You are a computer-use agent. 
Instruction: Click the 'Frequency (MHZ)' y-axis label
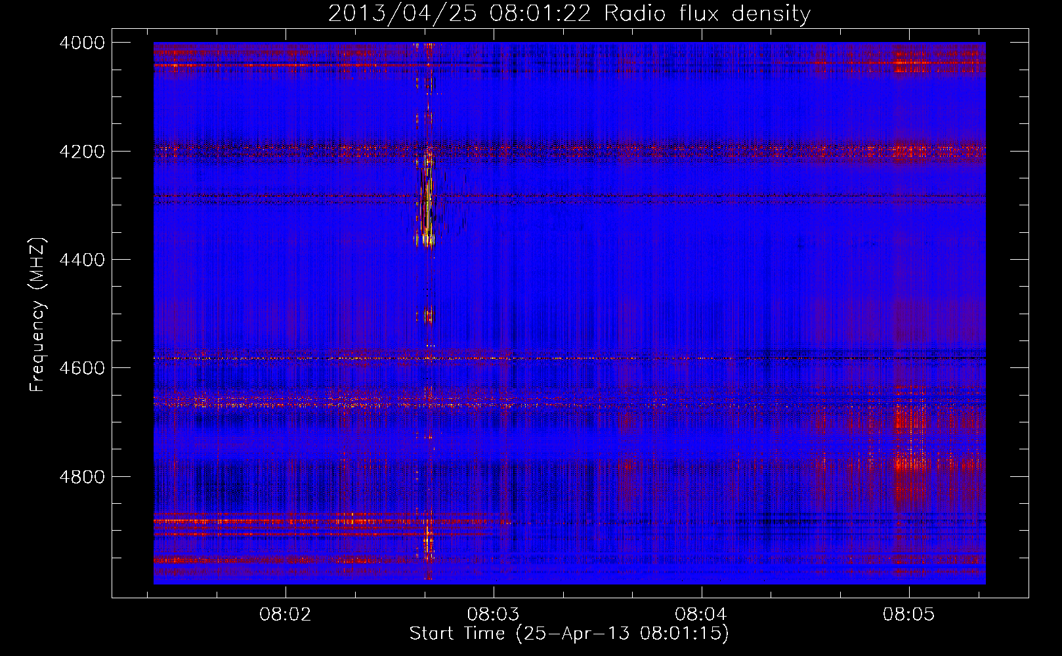pos(38,315)
